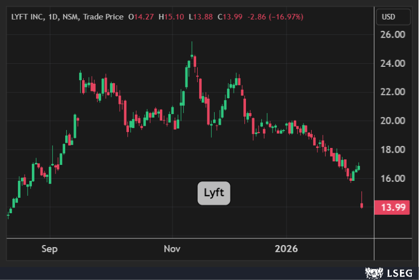Select the 2026 marker on time axis
Viewport: 419px width, 280px height.
coord(287,249)
